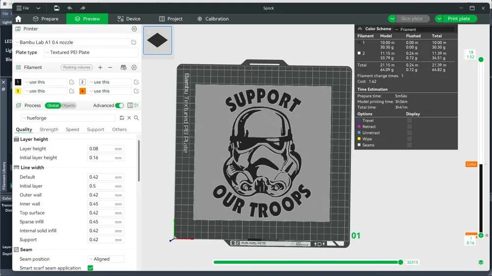
Task: Toggle the Advanced settings switch
Action: 120,106
